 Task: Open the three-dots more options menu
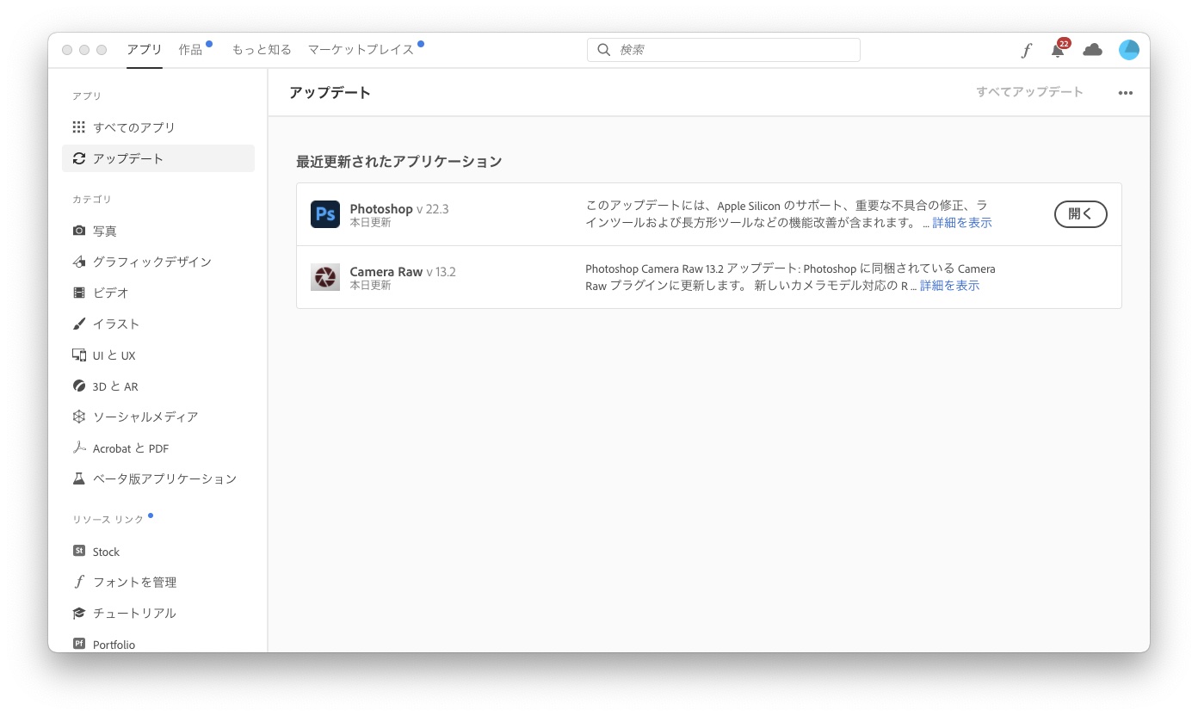[x=1126, y=93]
